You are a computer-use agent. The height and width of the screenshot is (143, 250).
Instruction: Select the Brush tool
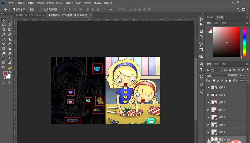click(x=4, y=39)
